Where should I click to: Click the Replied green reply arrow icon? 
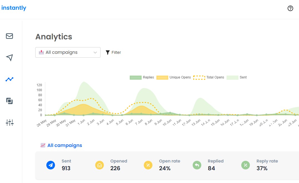[197, 165]
